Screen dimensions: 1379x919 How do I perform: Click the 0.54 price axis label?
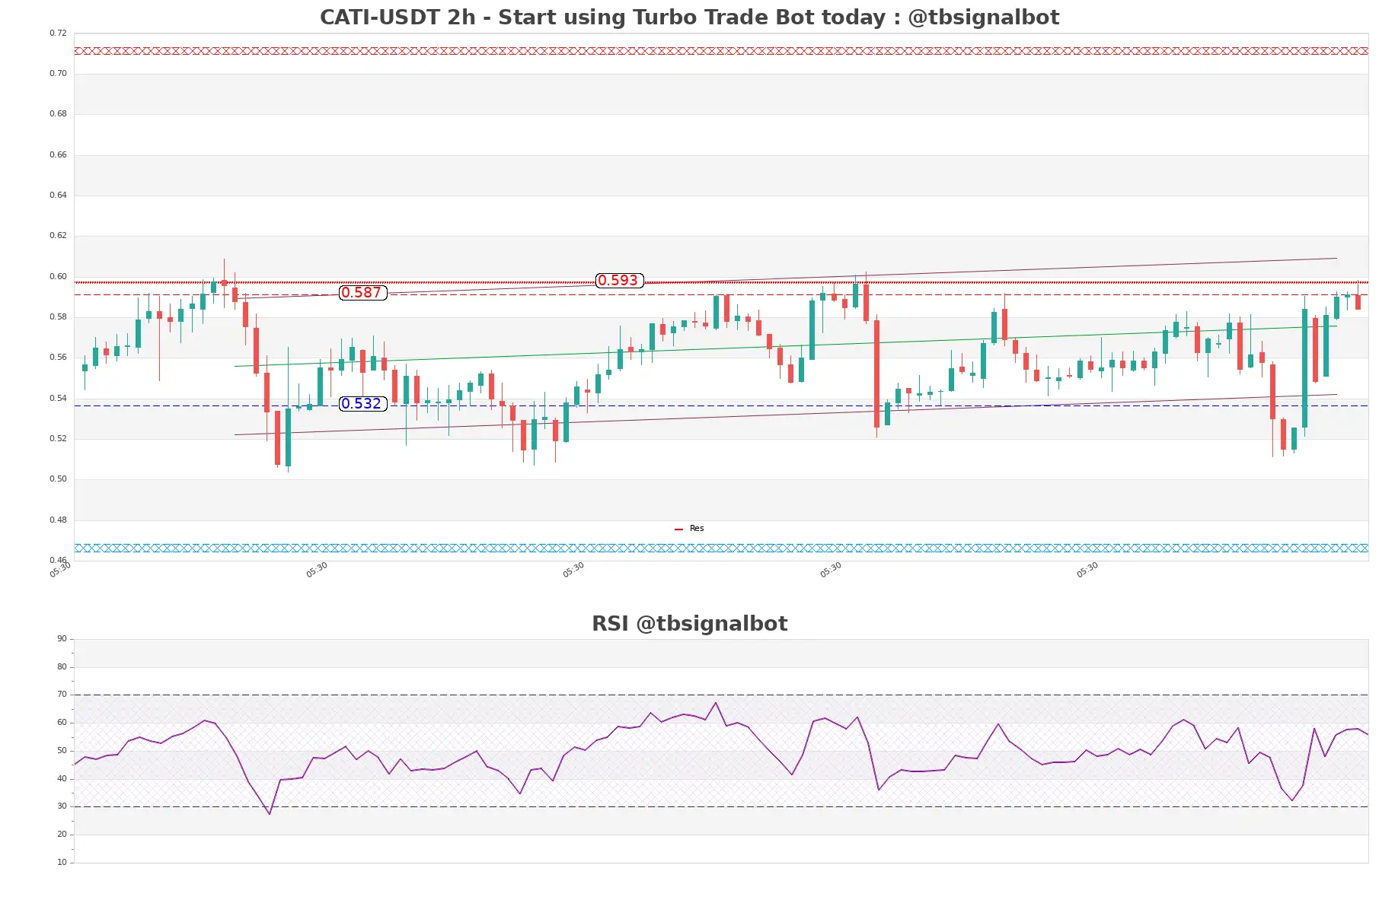pyautogui.click(x=58, y=399)
